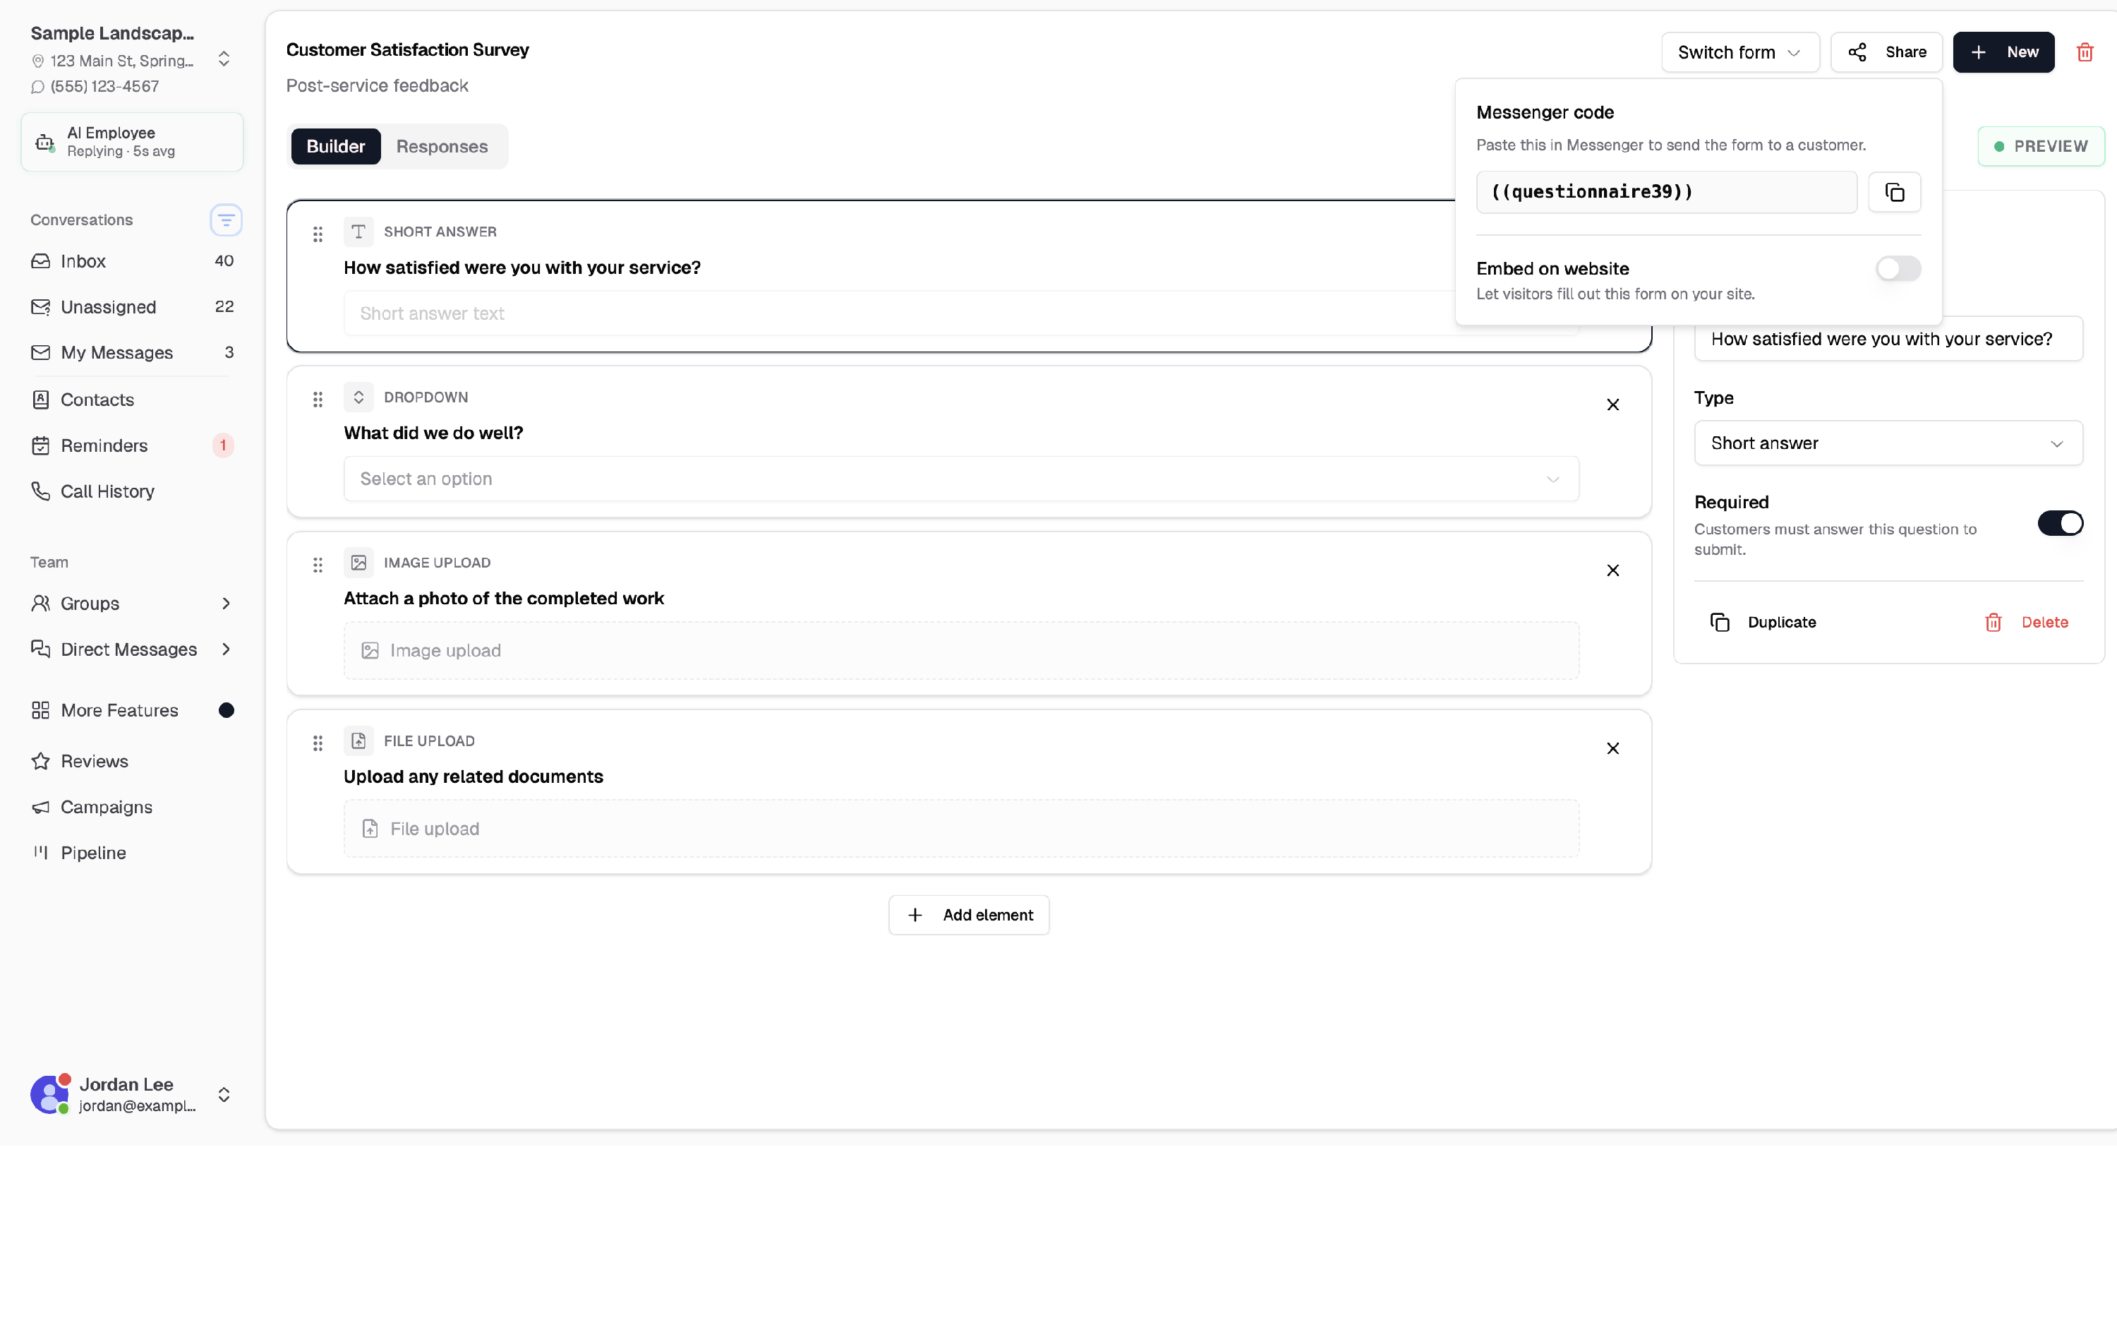Screen dimensions: 2117x1325
Task: Open Call History
Action: [x=132, y=491]
